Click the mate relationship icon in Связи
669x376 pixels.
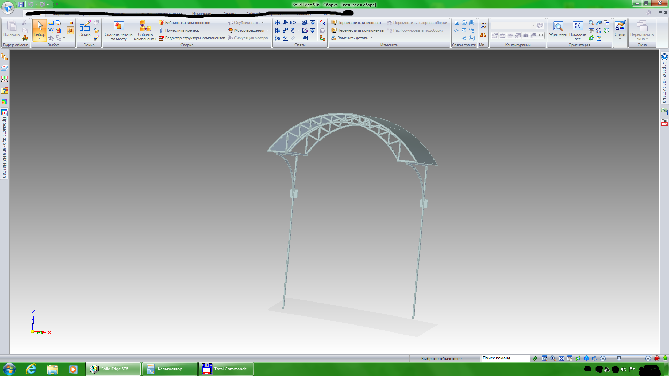coord(277,23)
